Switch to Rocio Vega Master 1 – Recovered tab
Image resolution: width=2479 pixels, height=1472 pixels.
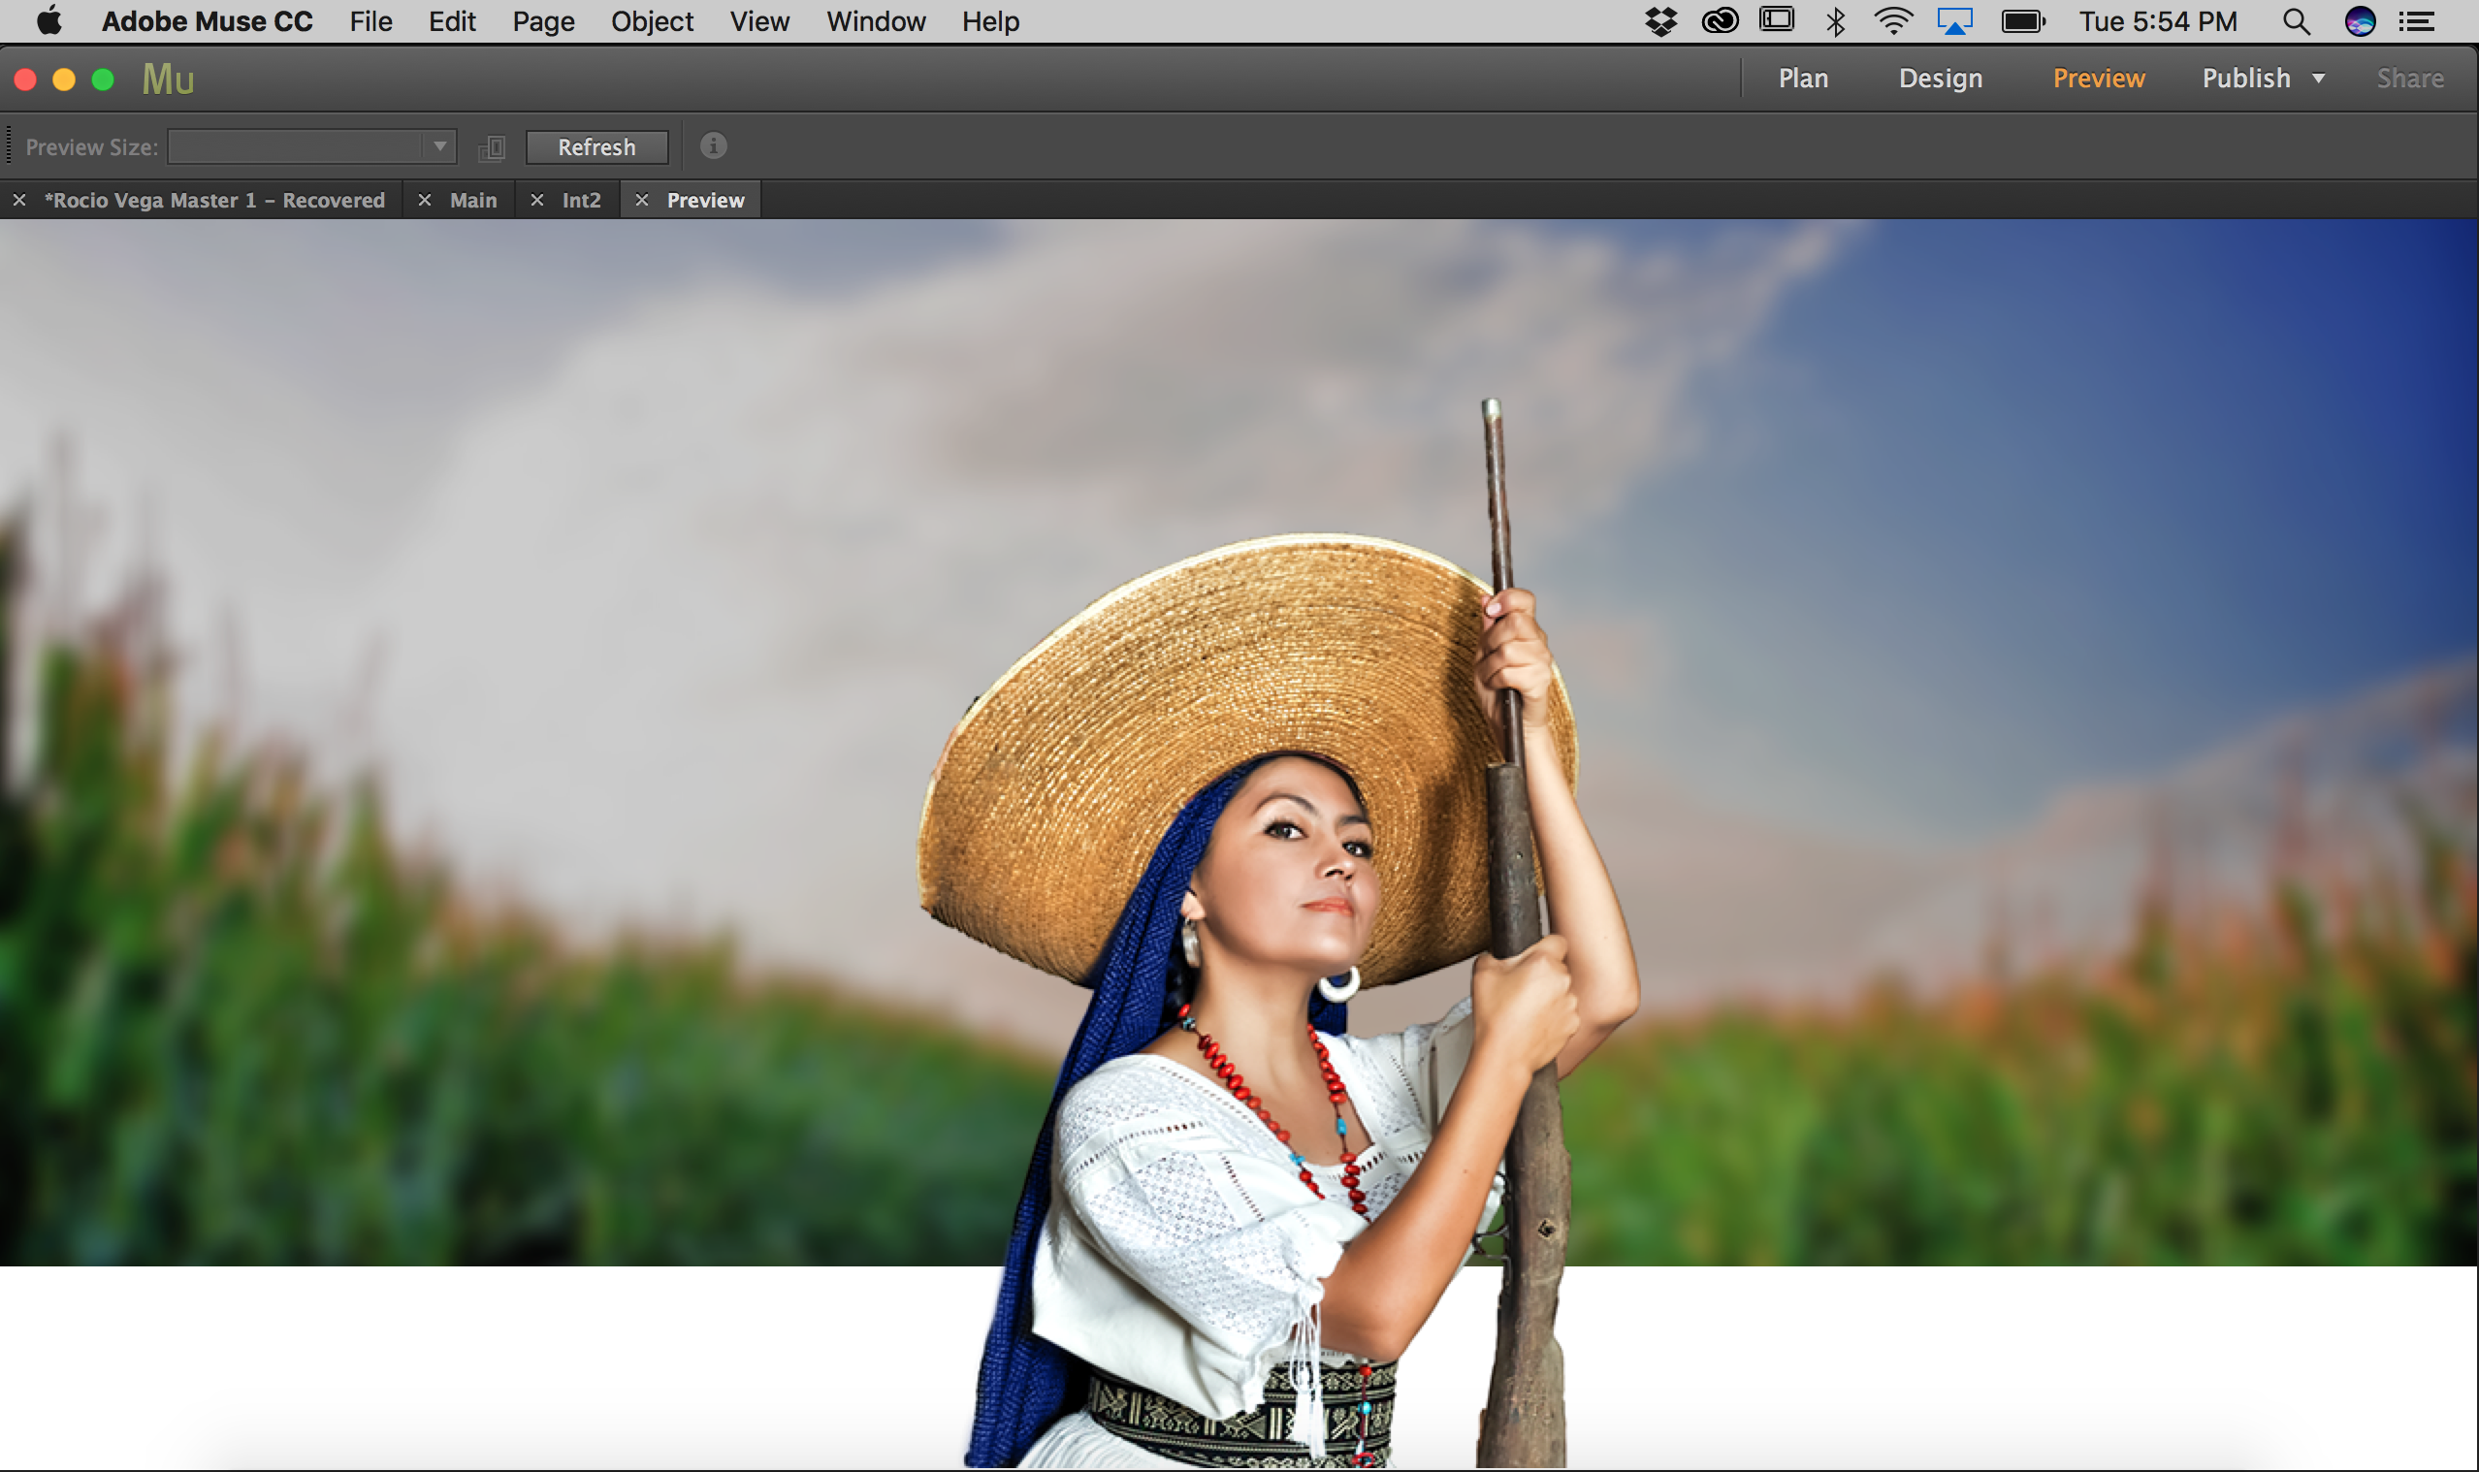[x=214, y=201]
